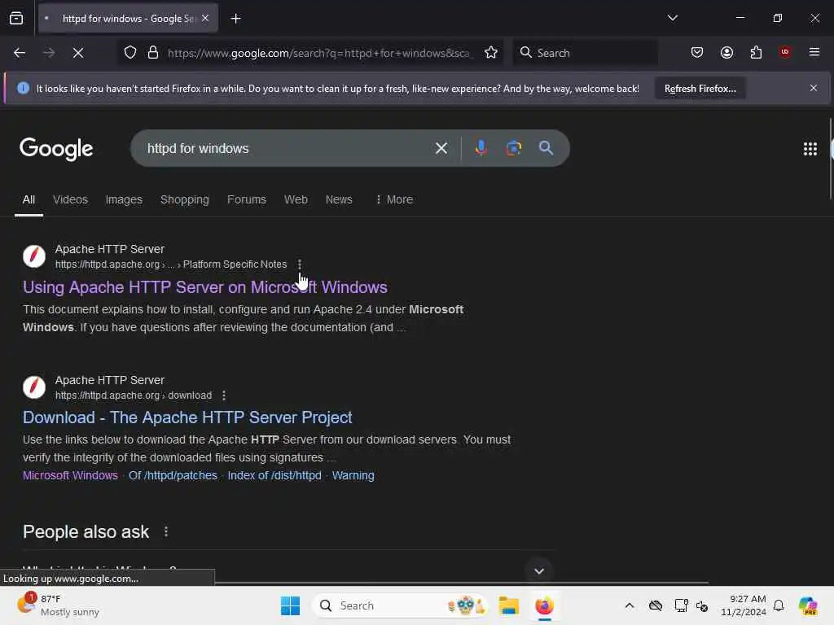
Task: Open the Extensions puzzle icon
Action: [756, 52]
